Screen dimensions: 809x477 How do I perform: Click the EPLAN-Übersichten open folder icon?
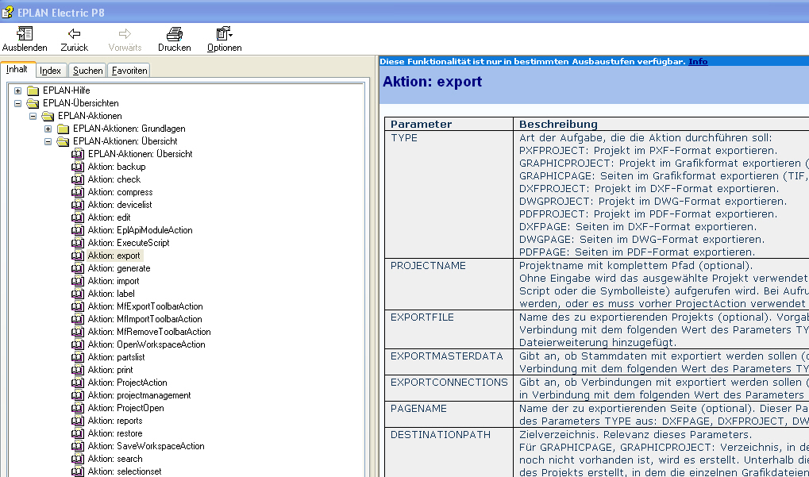[x=33, y=103]
